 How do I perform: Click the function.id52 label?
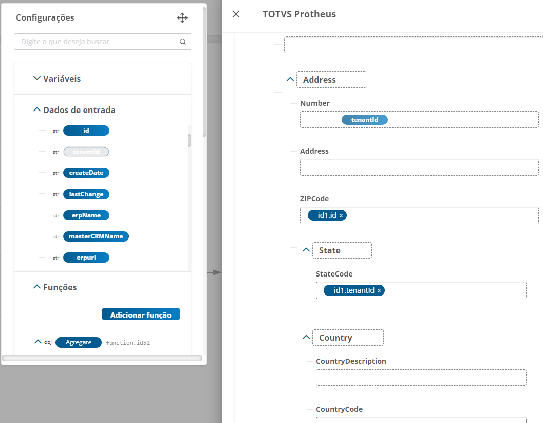point(128,343)
